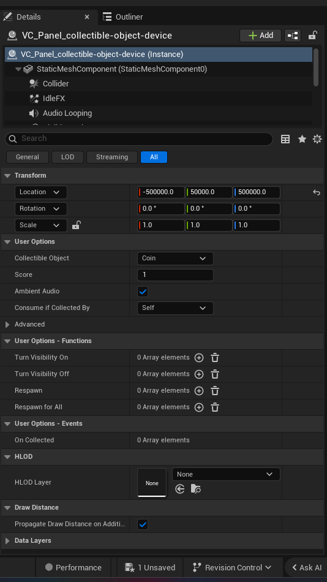Open Consume if Collected By dropdown

(x=175, y=308)
